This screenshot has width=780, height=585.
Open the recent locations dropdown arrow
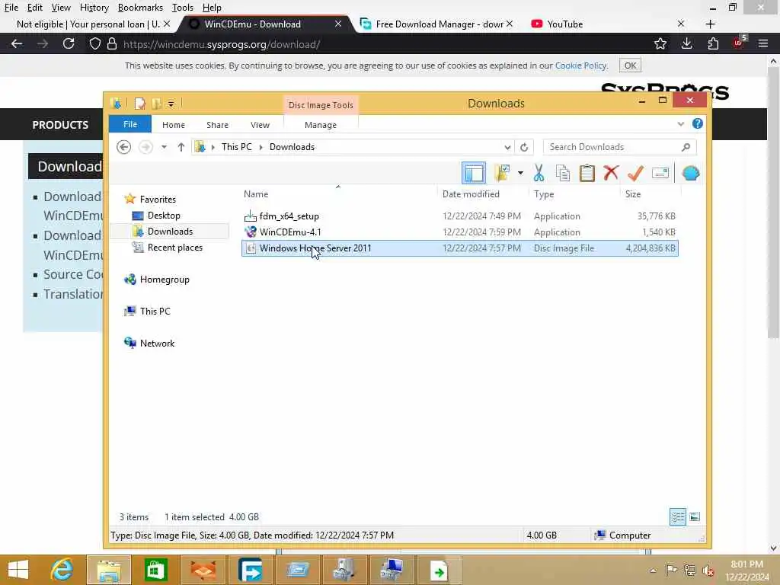[x=165, y=147]
